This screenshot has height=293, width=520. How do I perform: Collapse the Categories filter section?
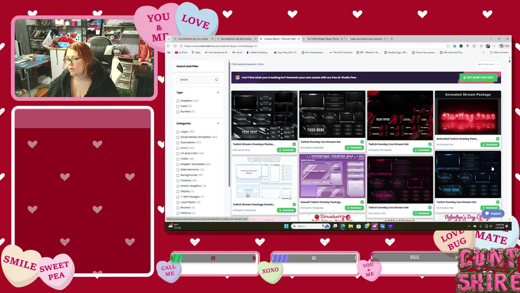click(218, 123)
